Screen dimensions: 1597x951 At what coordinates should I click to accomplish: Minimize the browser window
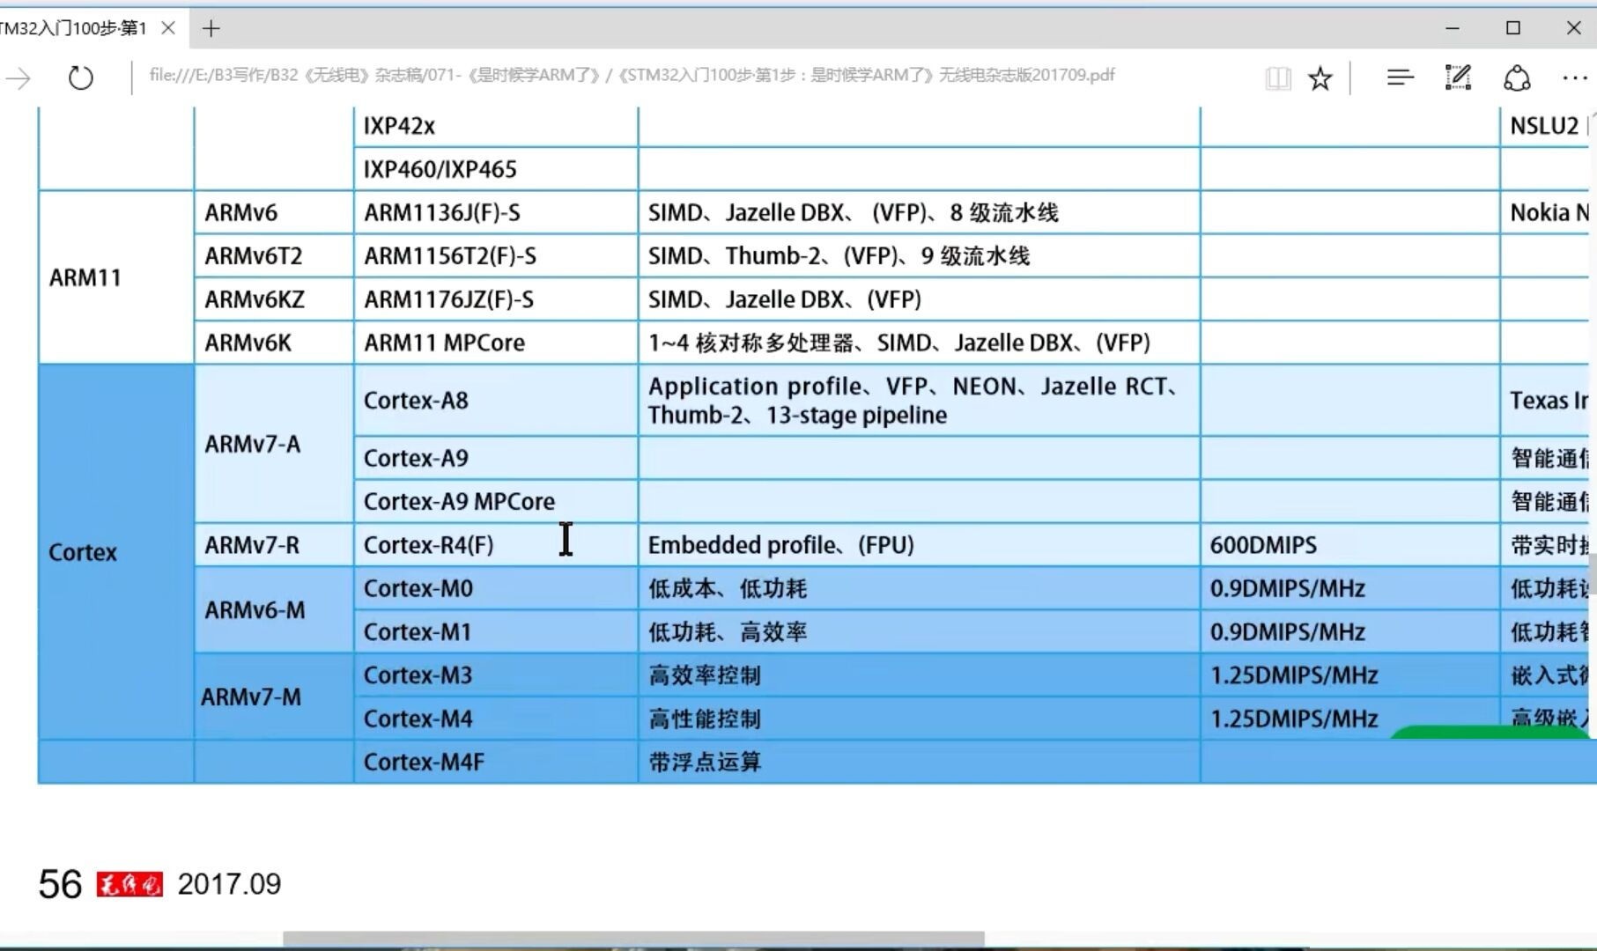pos(1453,28)
